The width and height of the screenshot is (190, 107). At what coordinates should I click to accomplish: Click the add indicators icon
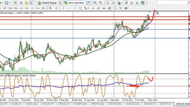click(119, 3)
